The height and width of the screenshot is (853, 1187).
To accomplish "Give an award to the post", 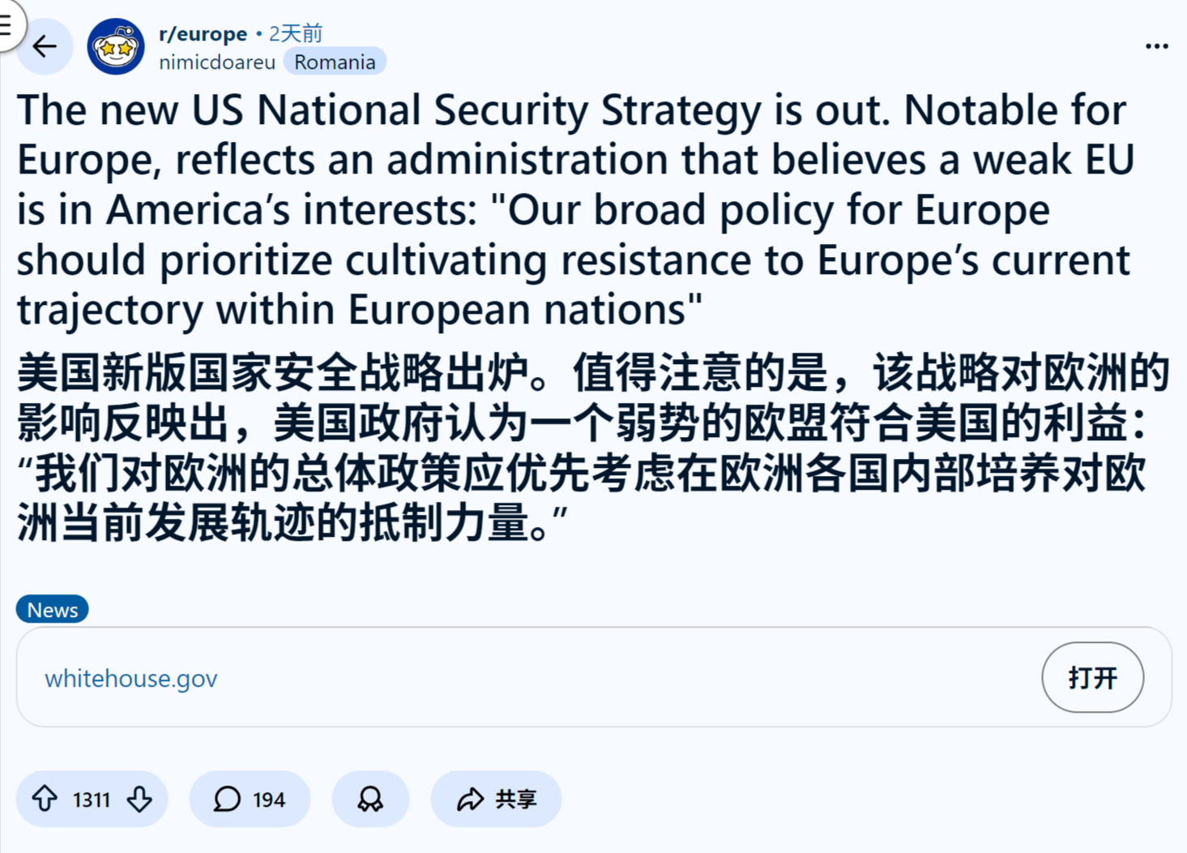I will 370,799.
